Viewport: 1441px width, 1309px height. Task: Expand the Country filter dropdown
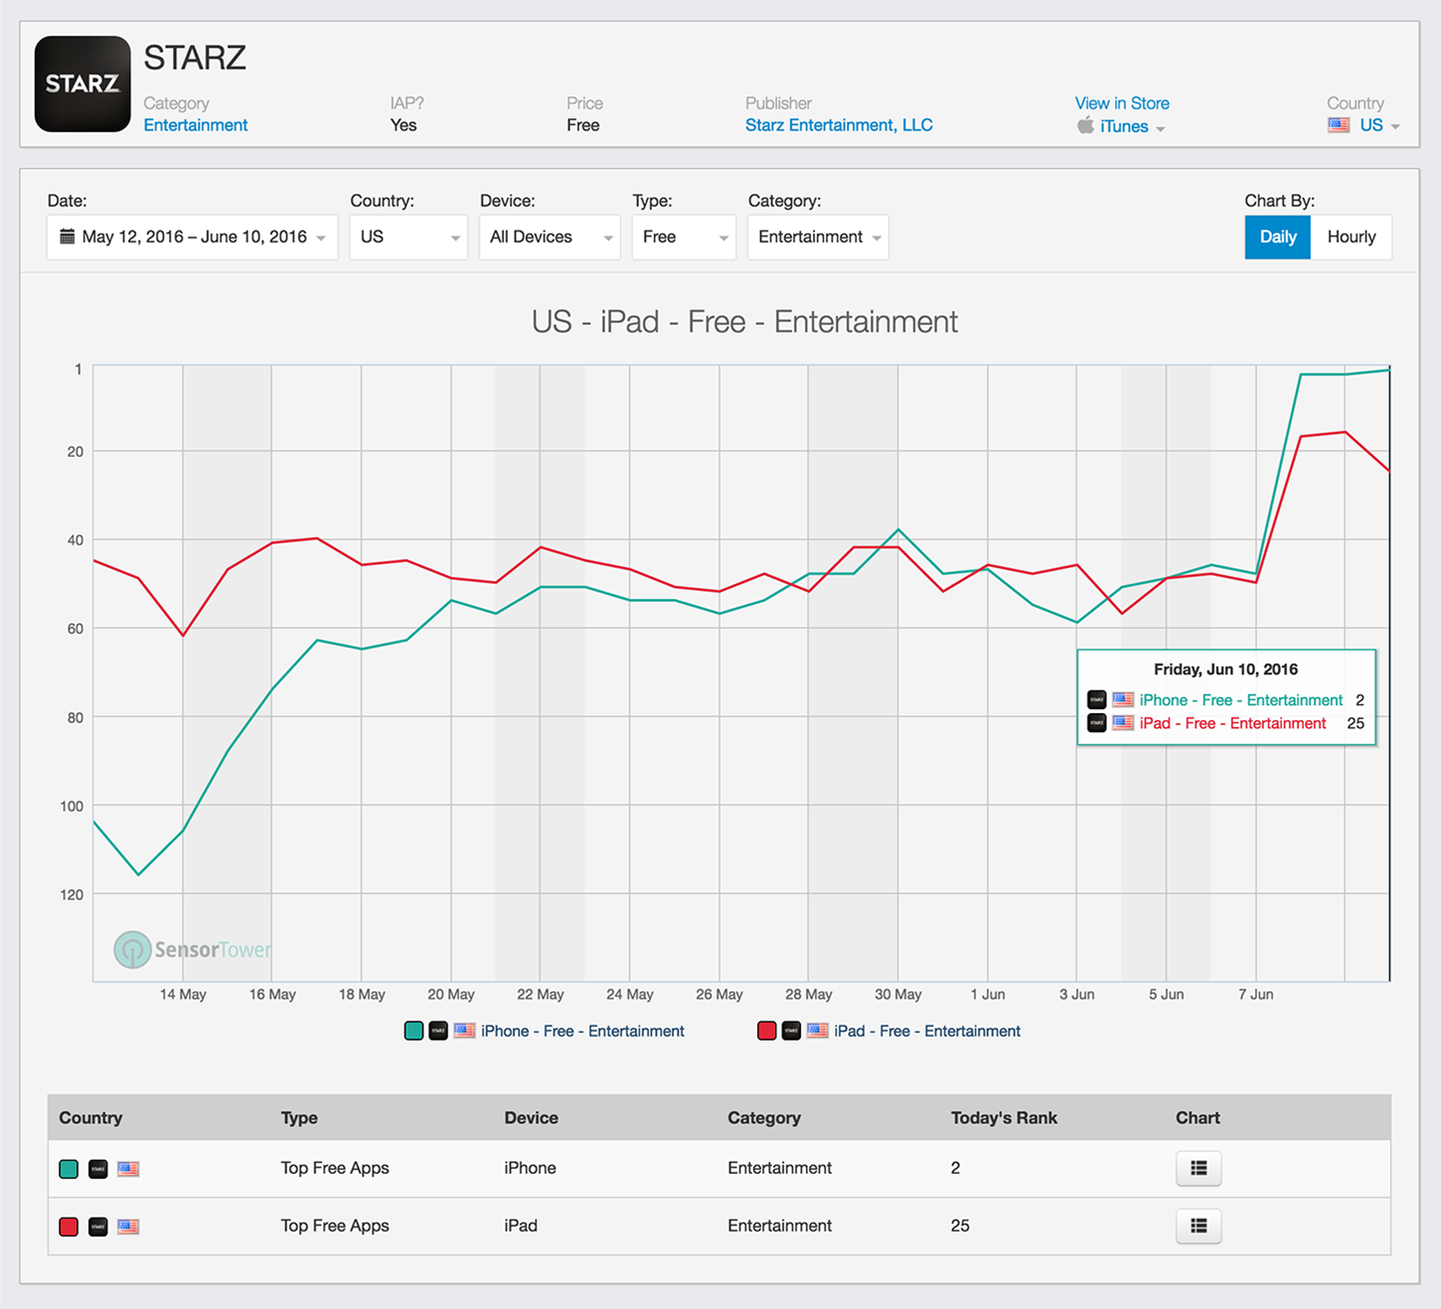[x=408, y=237]
